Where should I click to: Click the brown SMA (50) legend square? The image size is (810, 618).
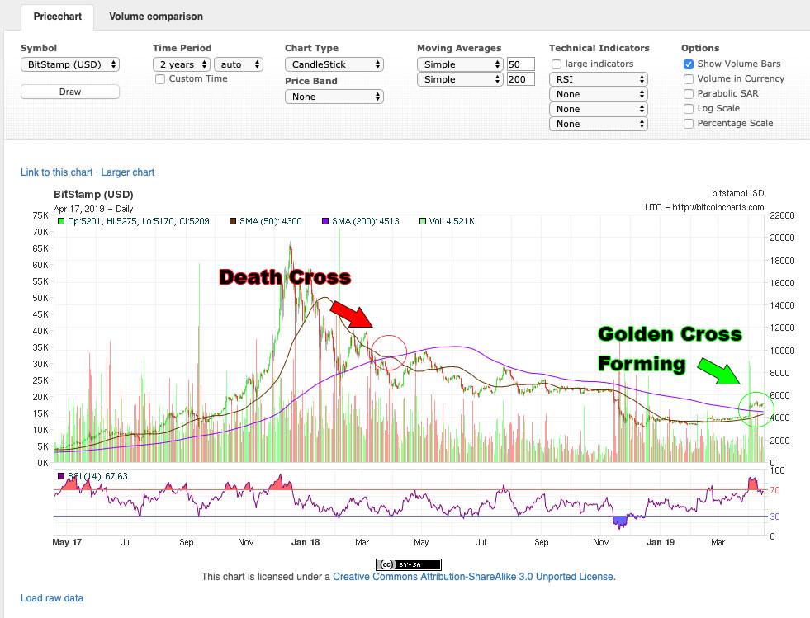tap(233, 221)
